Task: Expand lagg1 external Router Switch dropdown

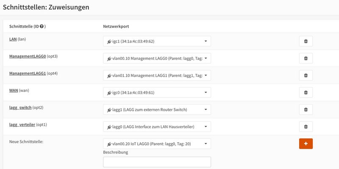Action: [157, 110]
